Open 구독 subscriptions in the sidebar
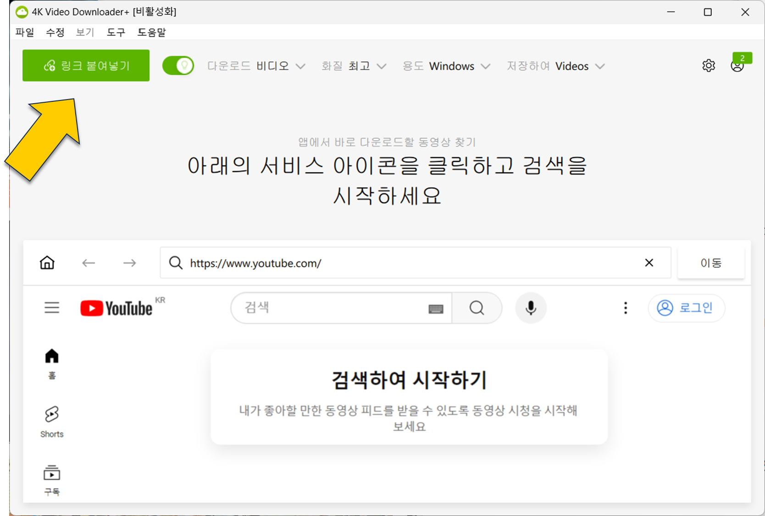This screenshot has height=516, width=765. [x=52, y=480]
